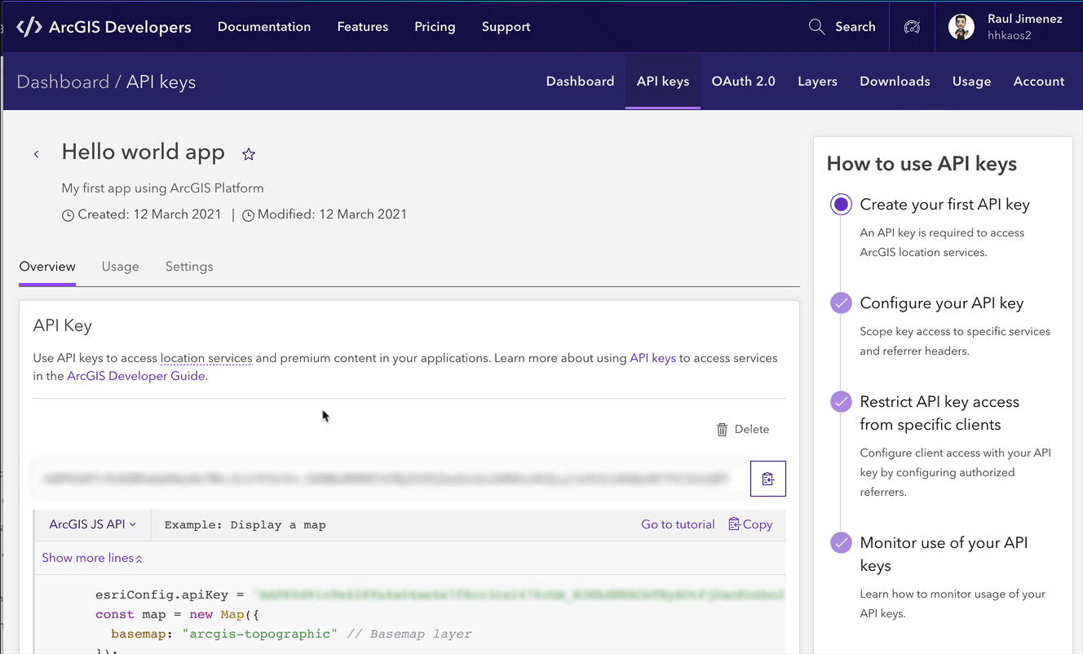Image resolution: width=1083 pixels, height=654 pixels.
Task: Click the ArcGIS Developers logo
Action: click(x=104, y=27)
